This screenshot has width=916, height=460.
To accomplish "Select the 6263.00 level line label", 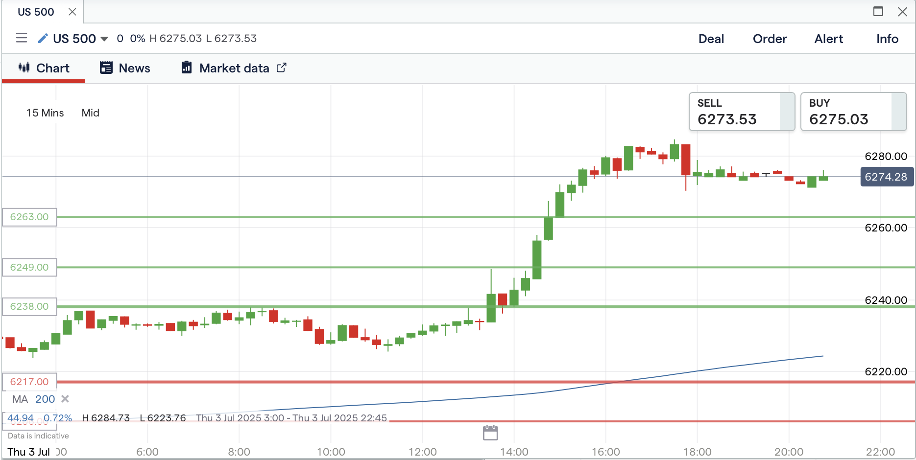I will click(x=29, y=217).
